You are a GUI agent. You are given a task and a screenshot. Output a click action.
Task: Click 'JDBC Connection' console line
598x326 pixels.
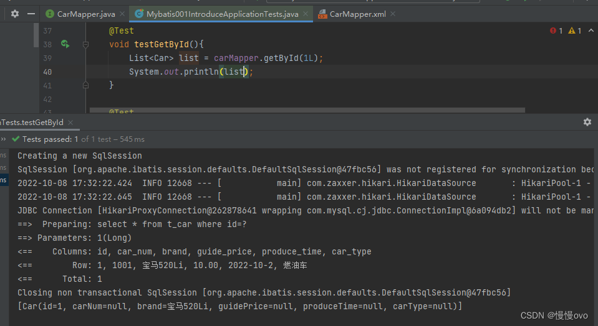tap(306, 211)
